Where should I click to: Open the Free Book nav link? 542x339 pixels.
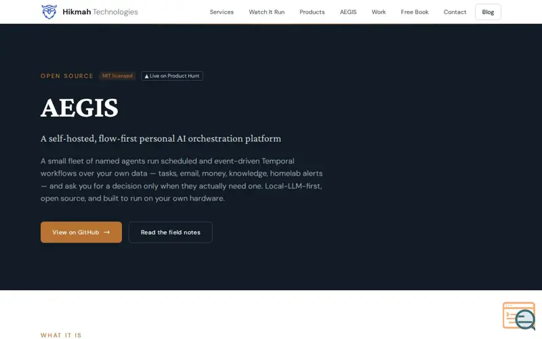tap(415, 12)
